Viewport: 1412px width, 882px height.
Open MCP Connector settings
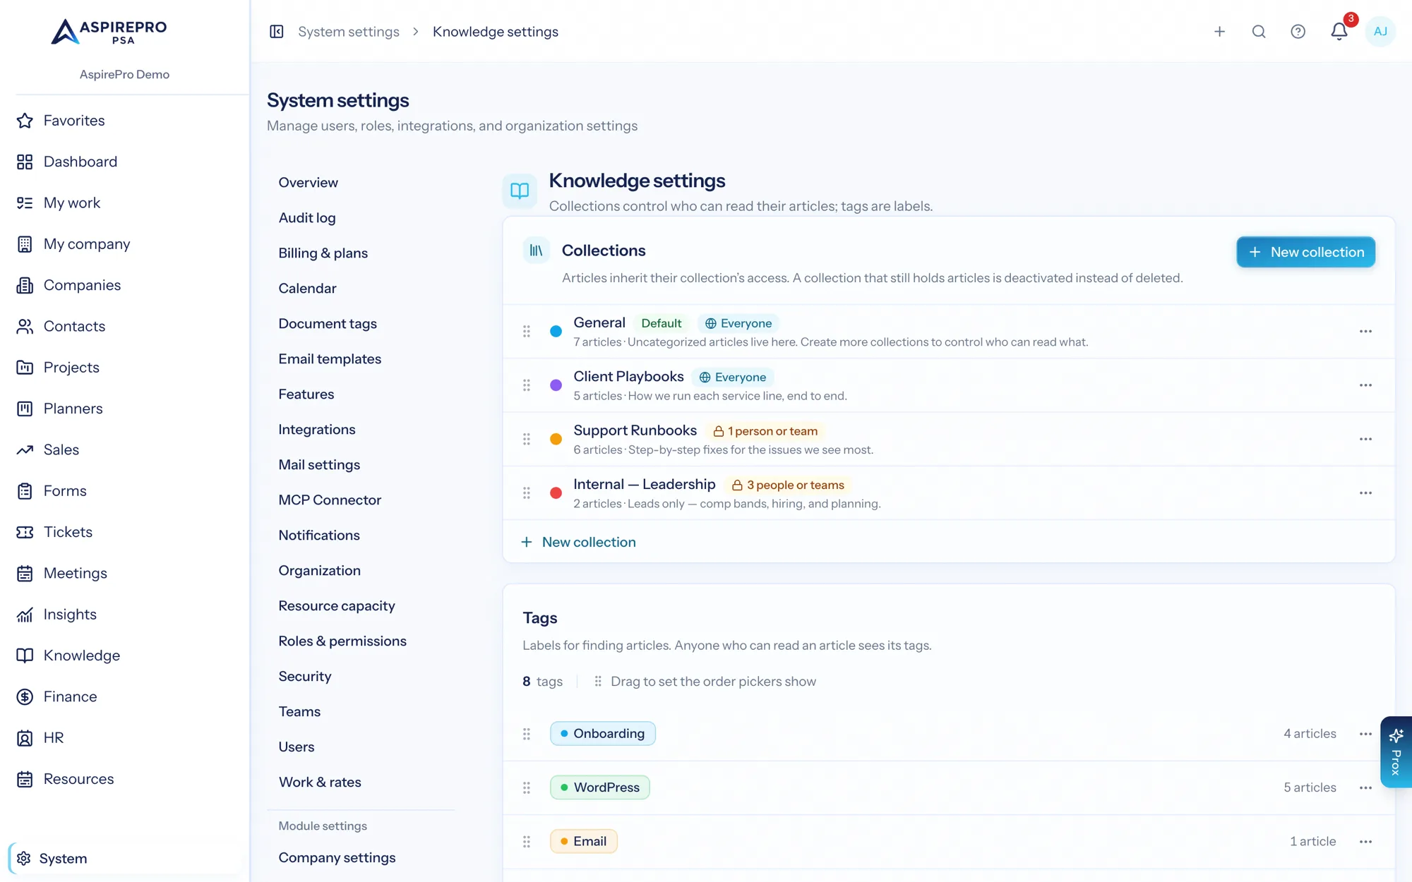330,500
